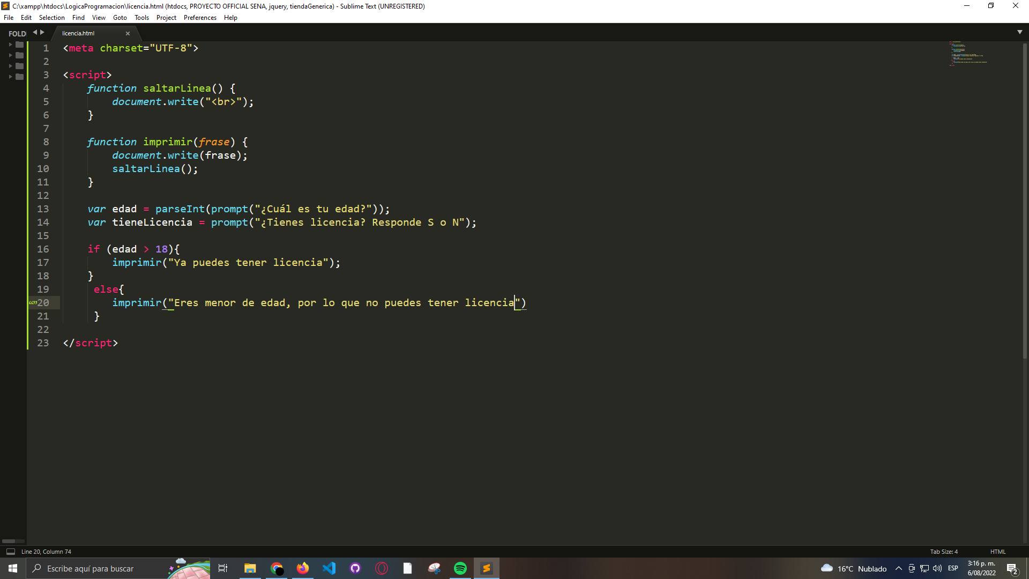Click the 'else' keyword on line 19
The image size is (1029, 579).
[x=106, y=289]
